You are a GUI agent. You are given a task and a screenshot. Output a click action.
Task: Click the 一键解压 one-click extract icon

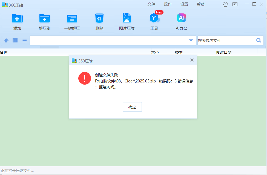point(72,18)
